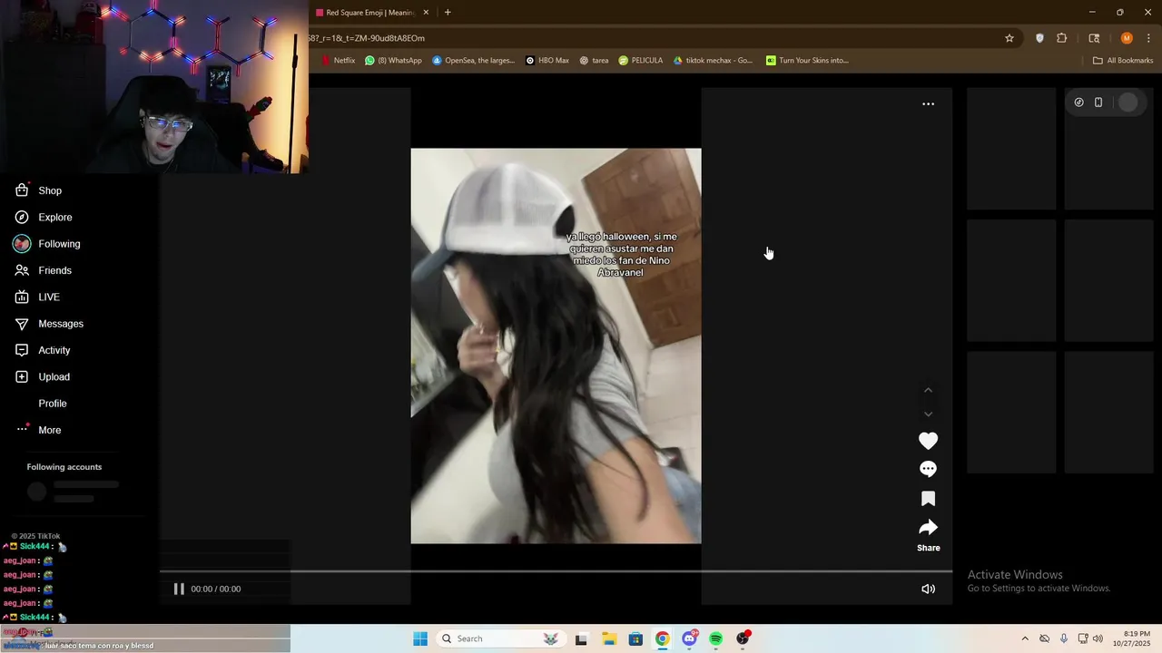The width and height of the screenshot is (1162, 653).
Task: Open Chrome's three-dot menu
Action: 1148,38
